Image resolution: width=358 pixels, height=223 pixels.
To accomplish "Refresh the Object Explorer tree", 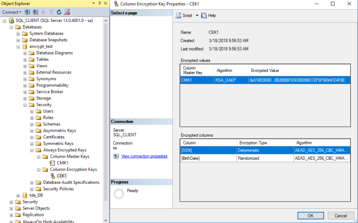I will pos(59,12).
